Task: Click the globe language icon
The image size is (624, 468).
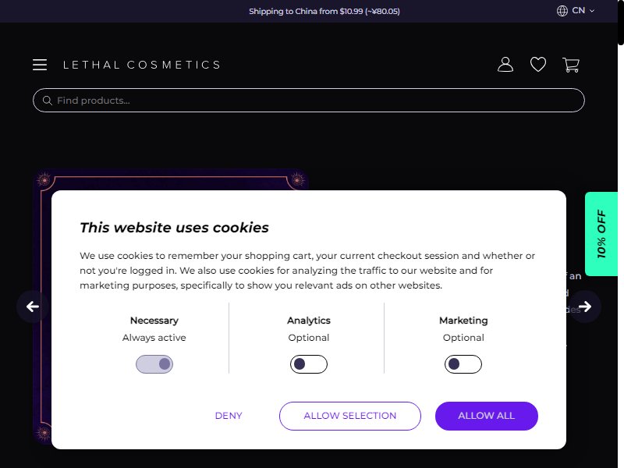Action: [562, 11]
